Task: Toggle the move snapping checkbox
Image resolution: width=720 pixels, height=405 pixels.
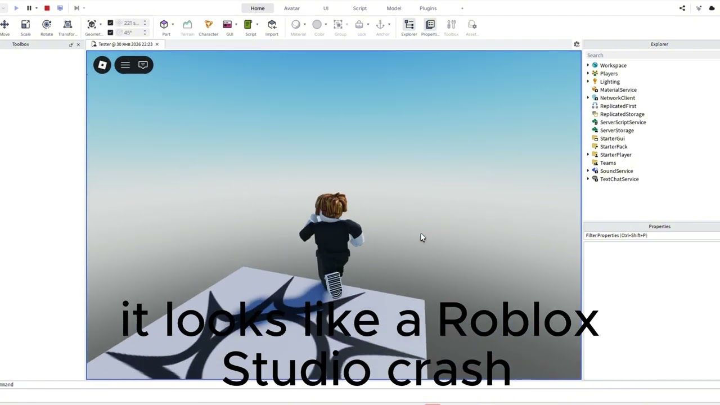Action: [110, 23]
